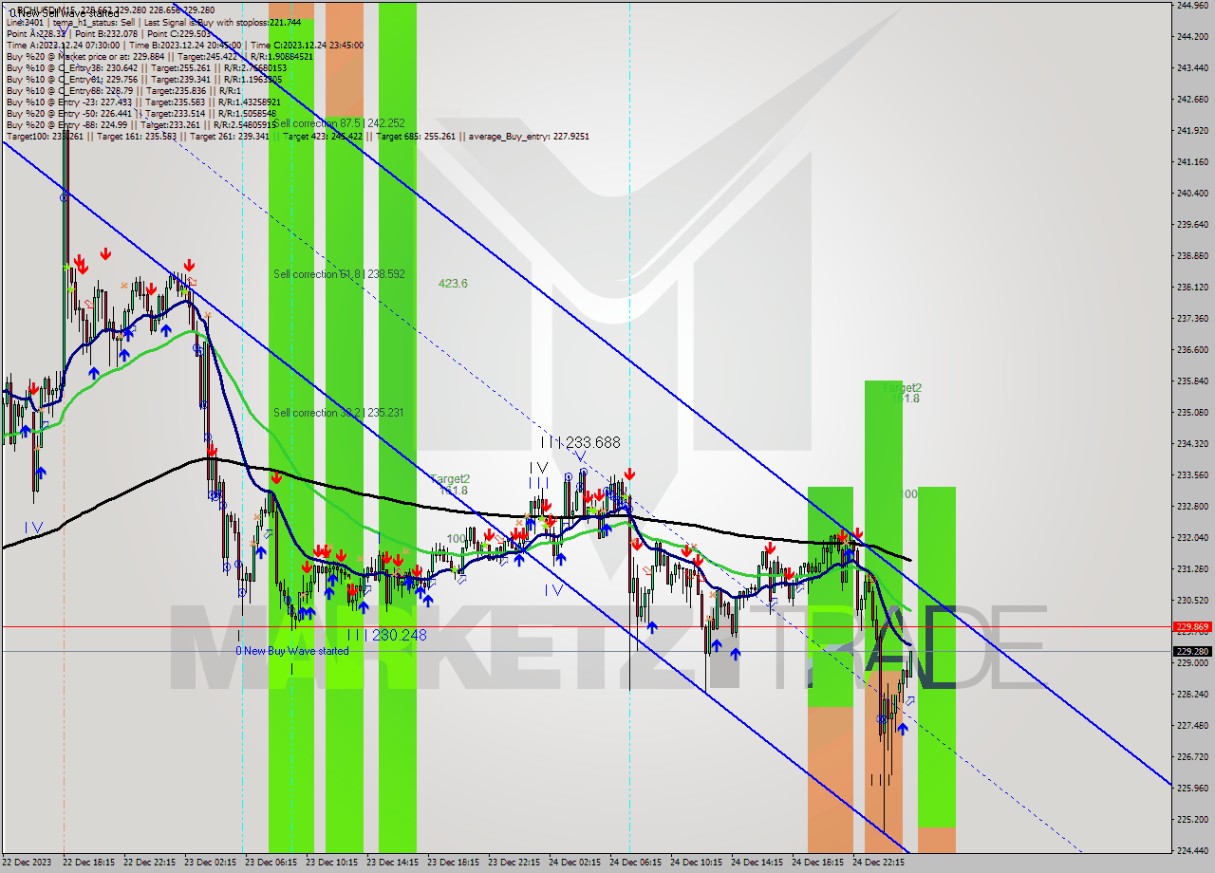1215x873 pixels.
Task: Select the '24 Dec 18:15' time label
Action: (817, 863)
